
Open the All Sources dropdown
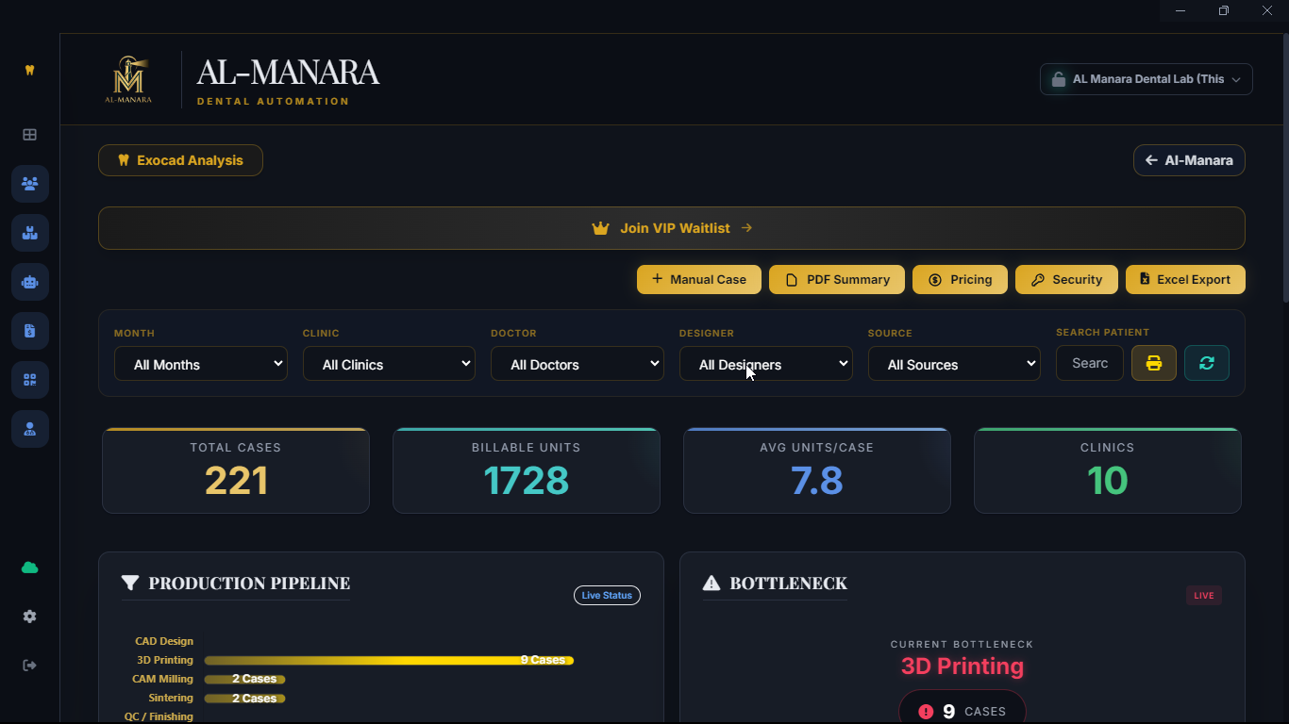[x=954, y=364]
